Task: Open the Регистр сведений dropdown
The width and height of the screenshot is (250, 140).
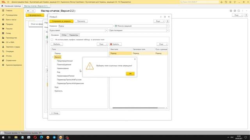Action: point(168,26)
